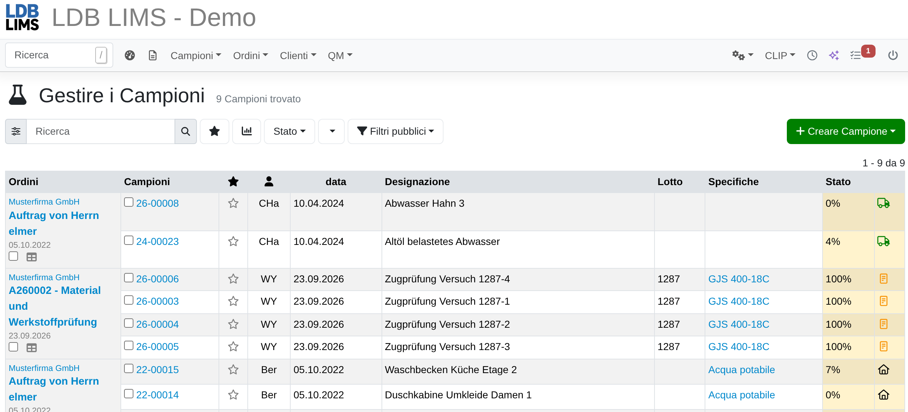Open the task list notifications icon
908x412 pixels.
(x=856, y=55)
